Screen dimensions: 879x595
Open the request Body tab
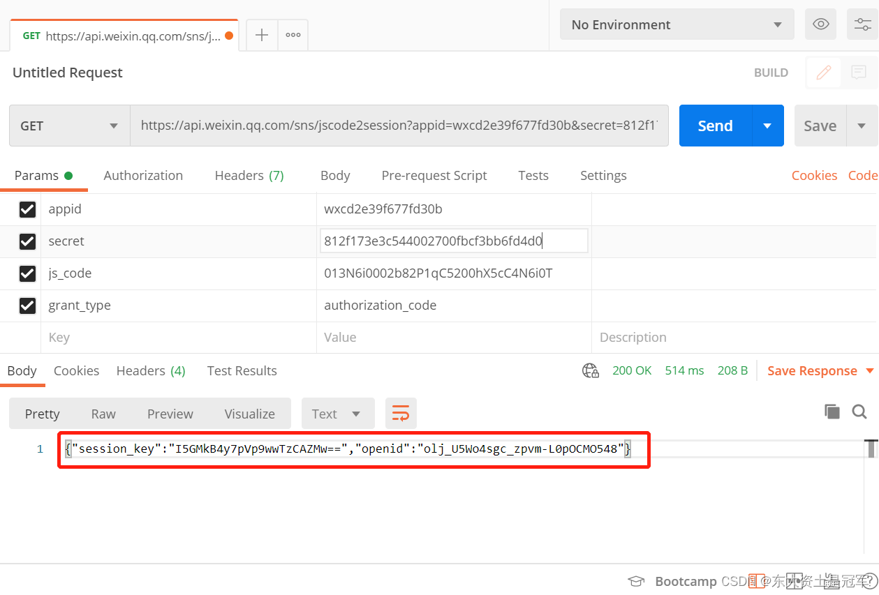coord(335,176)
